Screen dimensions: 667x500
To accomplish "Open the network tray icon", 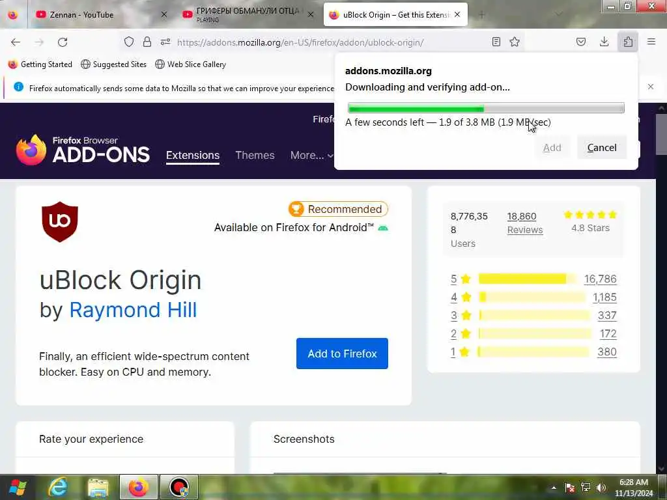I will (x=586, y=488).
